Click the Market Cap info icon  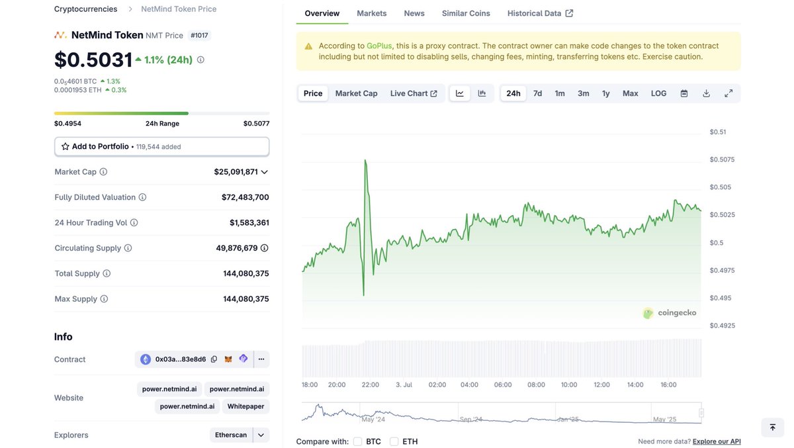click(x=103, y=172)
